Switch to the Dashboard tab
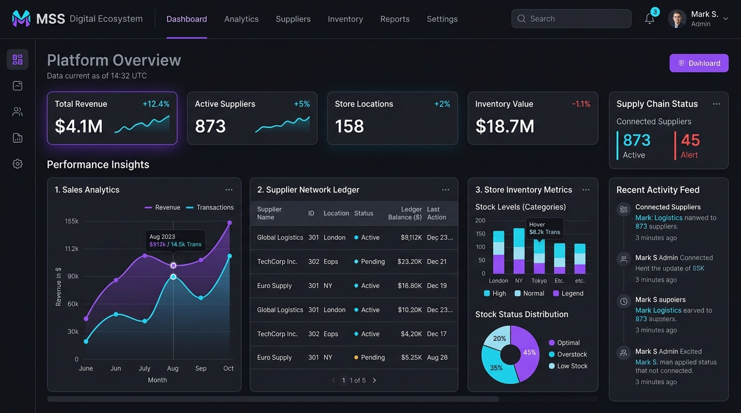 (187, 19)
